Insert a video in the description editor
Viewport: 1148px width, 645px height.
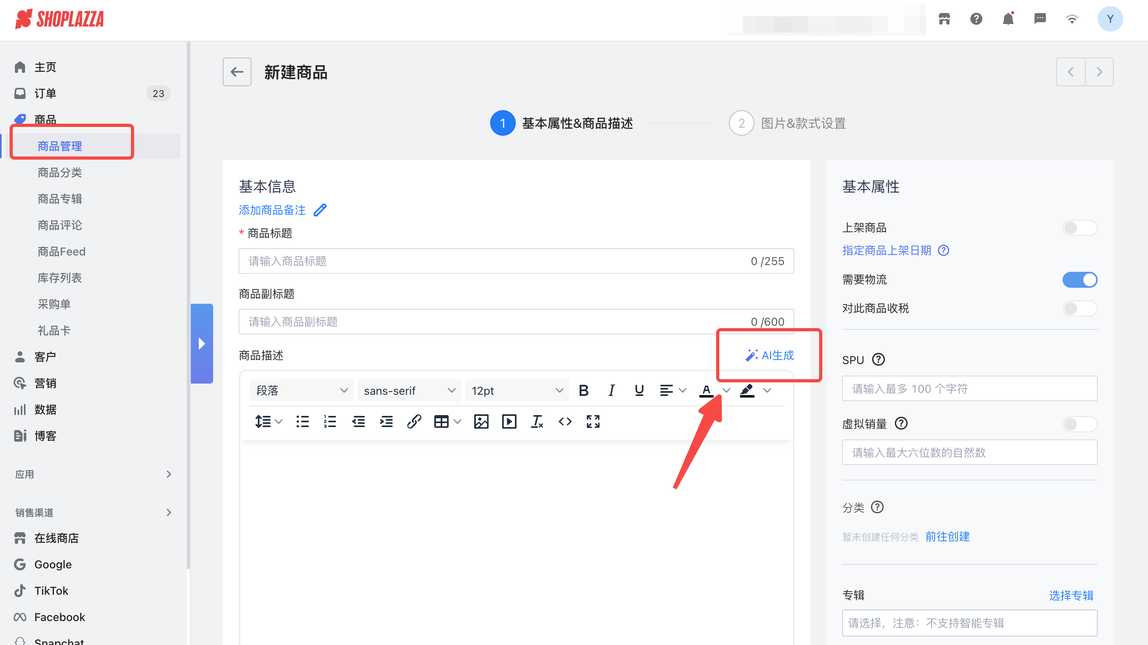click(x=509, y=421)
